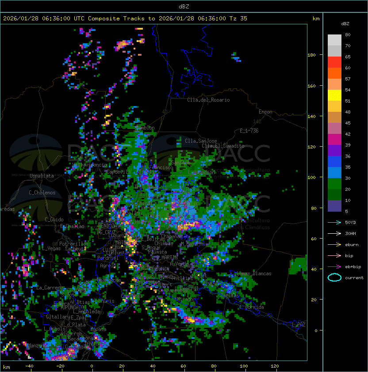This screenshot has height=372, width=368.
Task: Click the 'Perdriel' map label
Action: pos(108,258)
